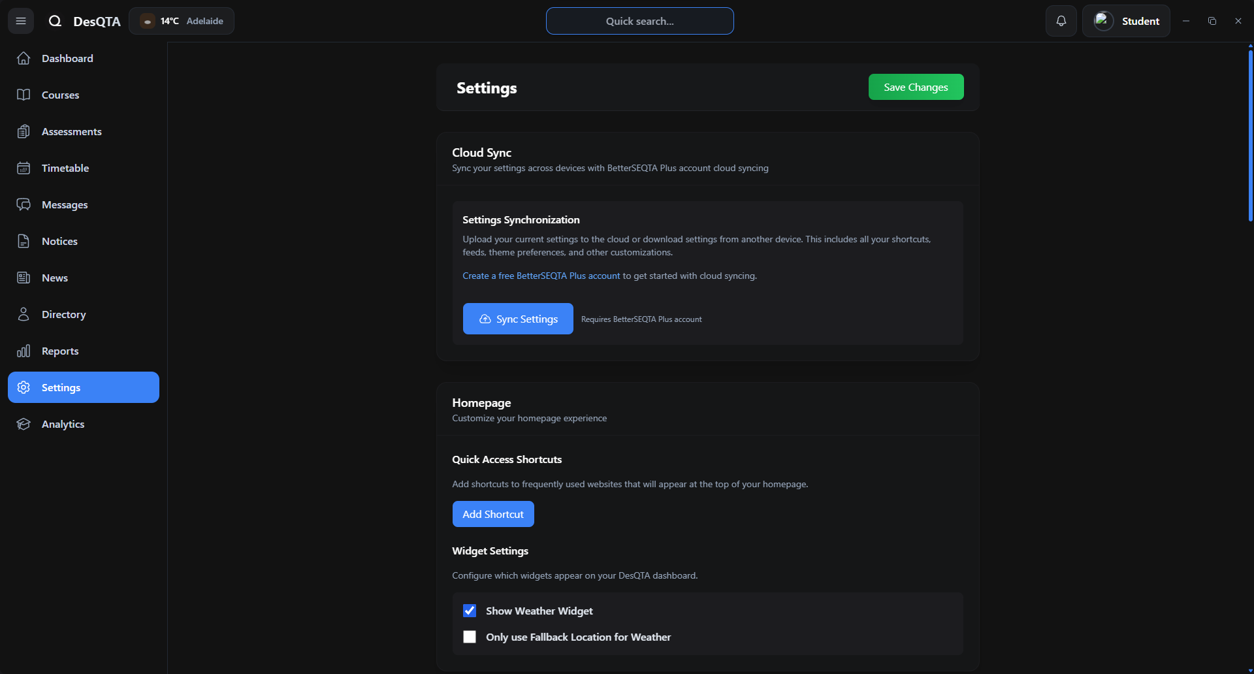Open the Timetable section from sidebar
1254x674 pixels.
click(24, 168)
